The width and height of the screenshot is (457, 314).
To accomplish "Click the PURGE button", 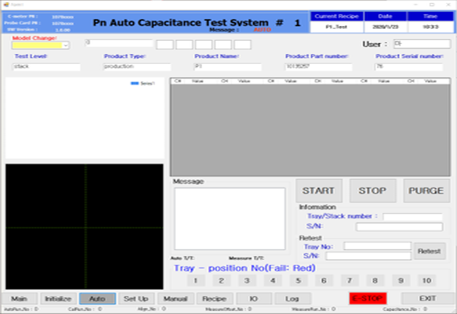I will 427,191.
